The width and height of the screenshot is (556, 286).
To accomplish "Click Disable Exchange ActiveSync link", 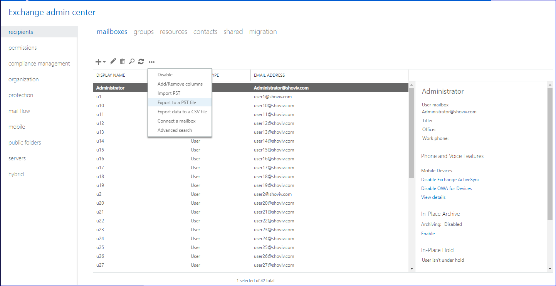I will tap(450, 180).
